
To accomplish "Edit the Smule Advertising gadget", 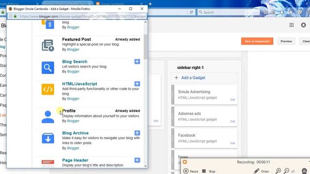I will pyautogui.click(x=232, y=100).
